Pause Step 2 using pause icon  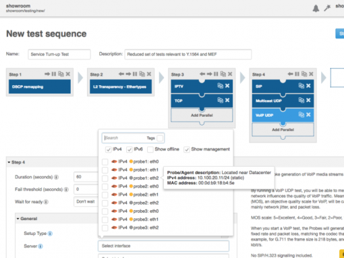135,74
